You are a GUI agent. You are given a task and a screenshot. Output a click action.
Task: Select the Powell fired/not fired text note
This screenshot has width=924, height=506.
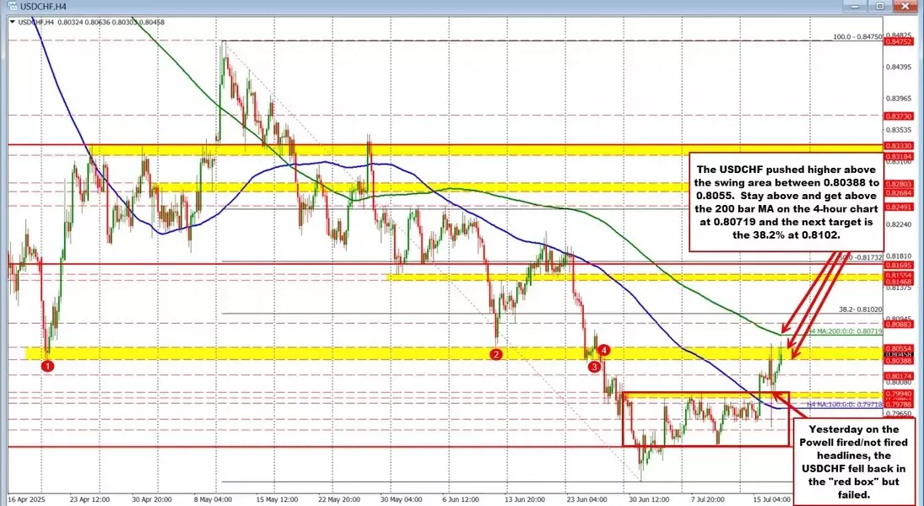tap(853, 462)
